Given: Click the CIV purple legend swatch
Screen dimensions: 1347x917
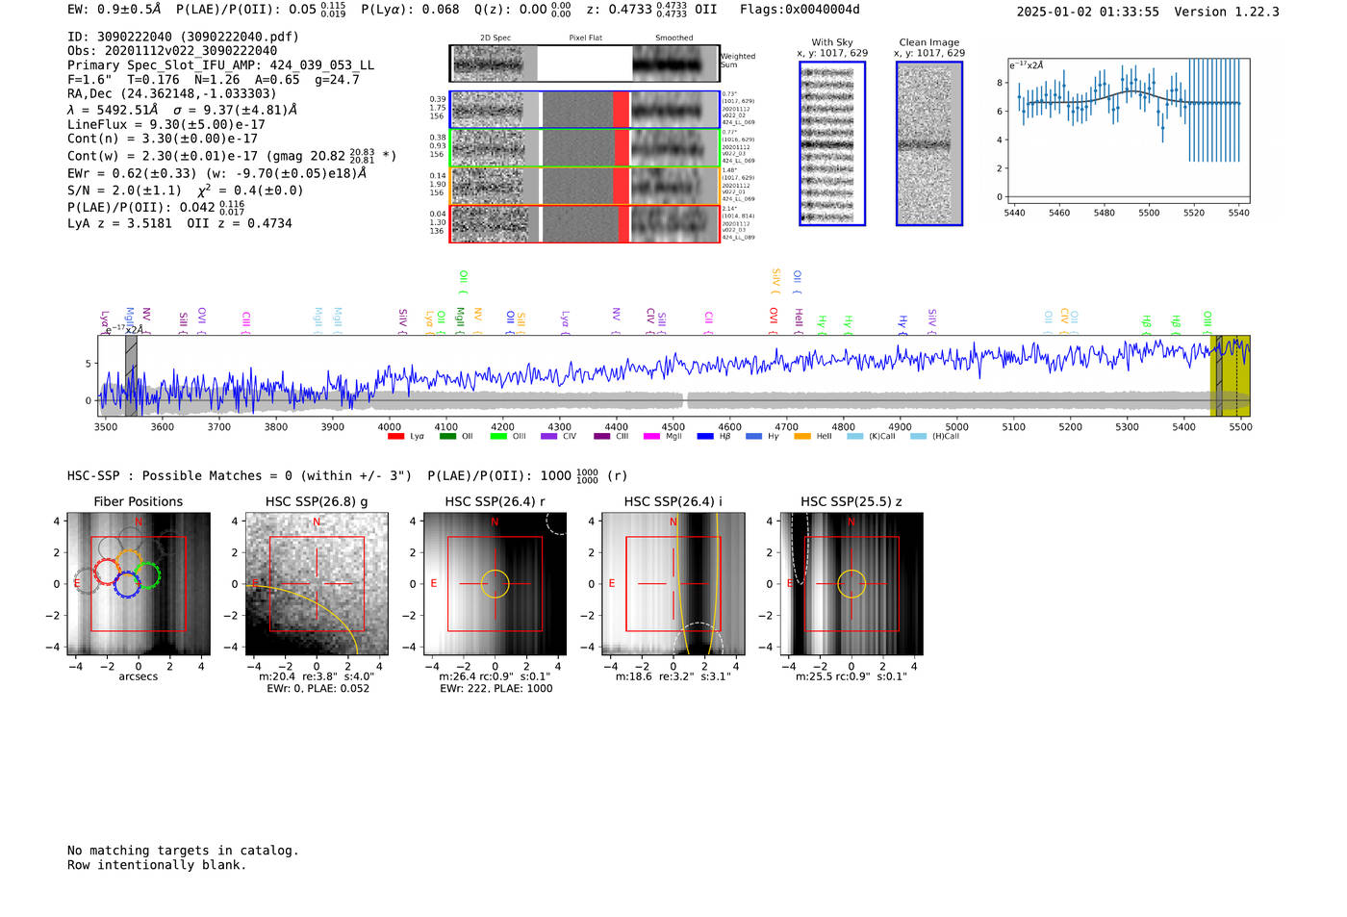Looking at the screenshot, I should click(x=549, y=437).
